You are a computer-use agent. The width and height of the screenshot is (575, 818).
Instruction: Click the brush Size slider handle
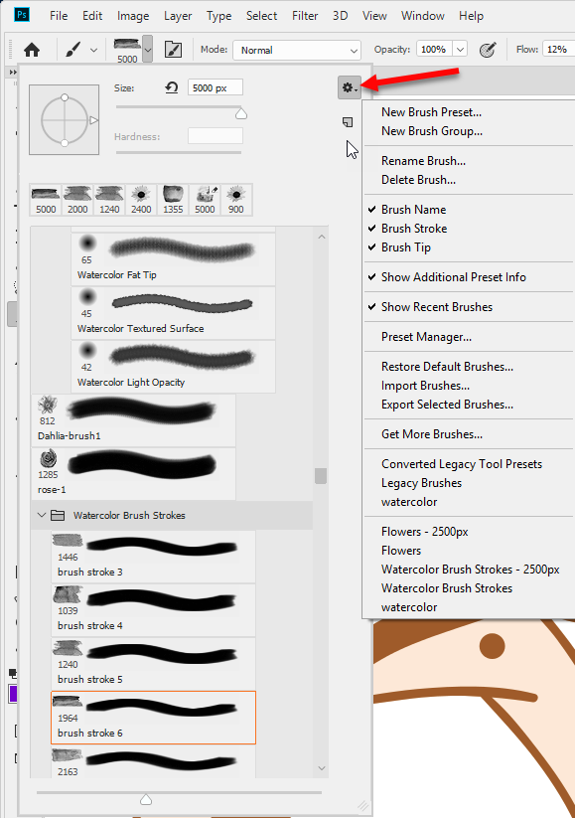(x=241, y=113)
